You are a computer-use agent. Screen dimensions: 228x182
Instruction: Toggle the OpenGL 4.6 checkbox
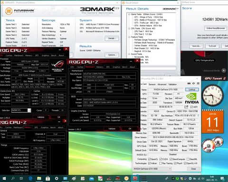coord(185,163)
